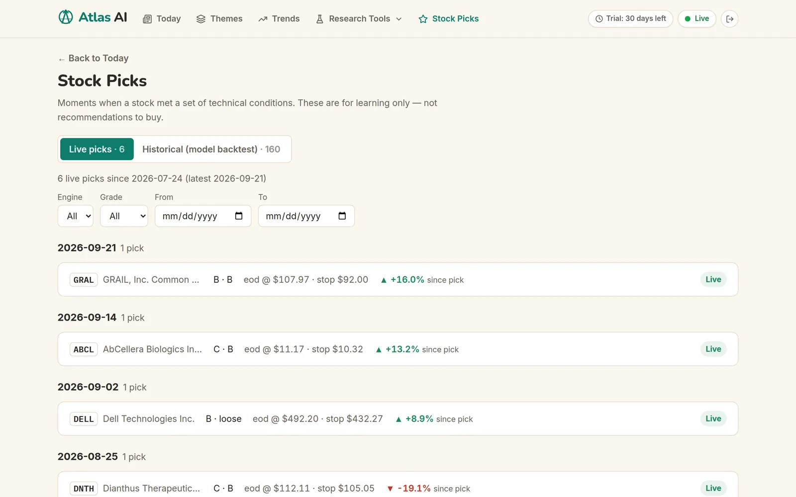Click the From date input field
Image resolution: width=796 pixels, height=497 pixels.
203,216
